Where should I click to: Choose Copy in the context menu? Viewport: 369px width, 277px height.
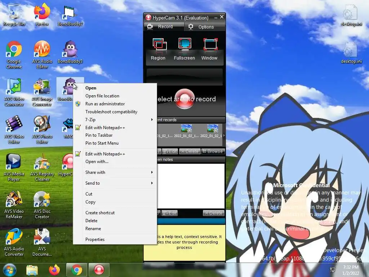(115, 202)
